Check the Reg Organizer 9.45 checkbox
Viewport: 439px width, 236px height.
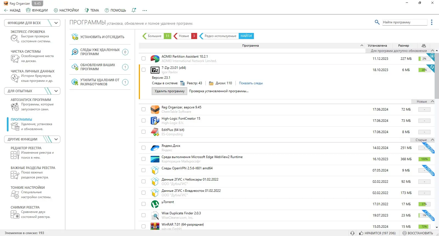(x=143, y=109)
